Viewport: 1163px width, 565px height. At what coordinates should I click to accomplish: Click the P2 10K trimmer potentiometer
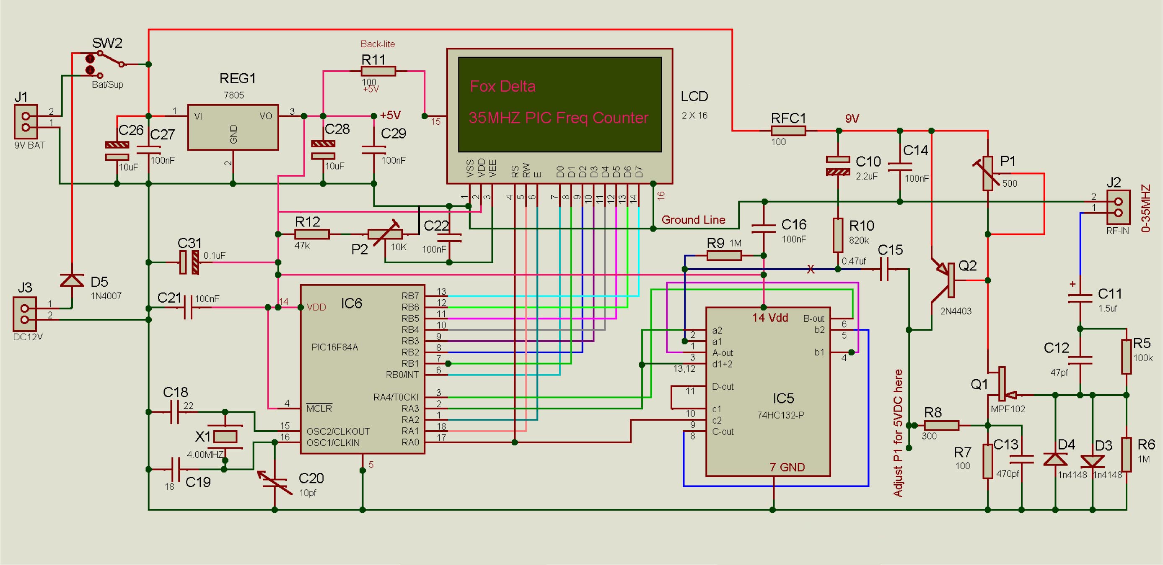[385, 234]
